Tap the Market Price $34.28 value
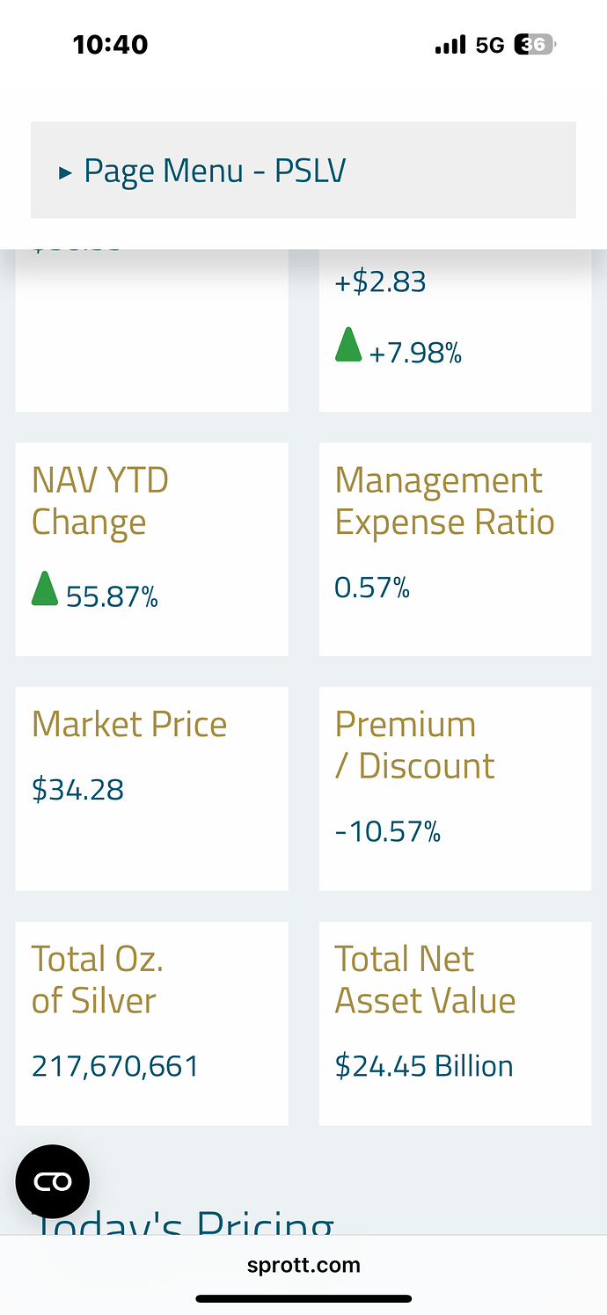Viewport: 607px width, 1315px height. point(78,790)
